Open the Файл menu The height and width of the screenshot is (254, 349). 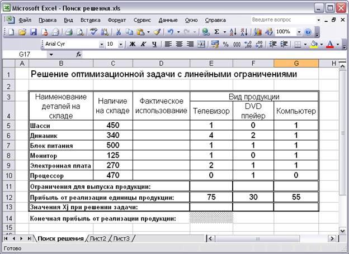coord(25,20)
